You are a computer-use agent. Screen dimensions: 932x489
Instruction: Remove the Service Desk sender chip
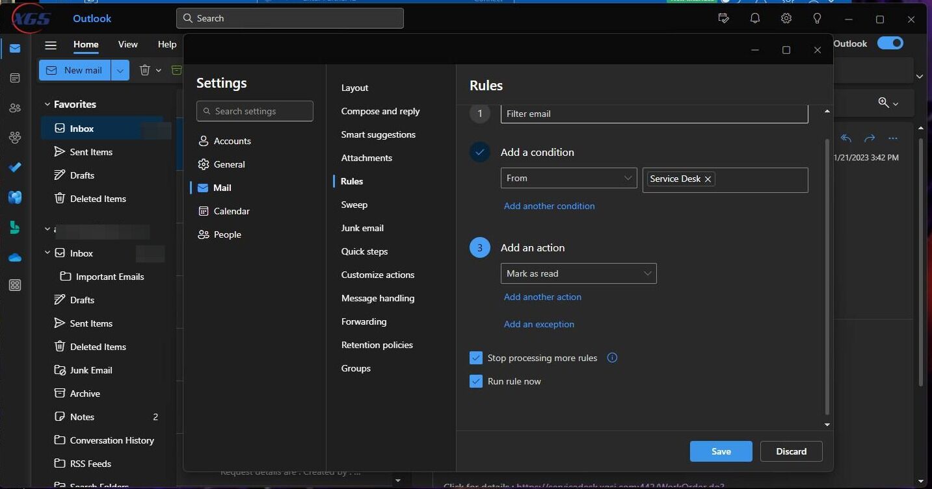point(708,179)
